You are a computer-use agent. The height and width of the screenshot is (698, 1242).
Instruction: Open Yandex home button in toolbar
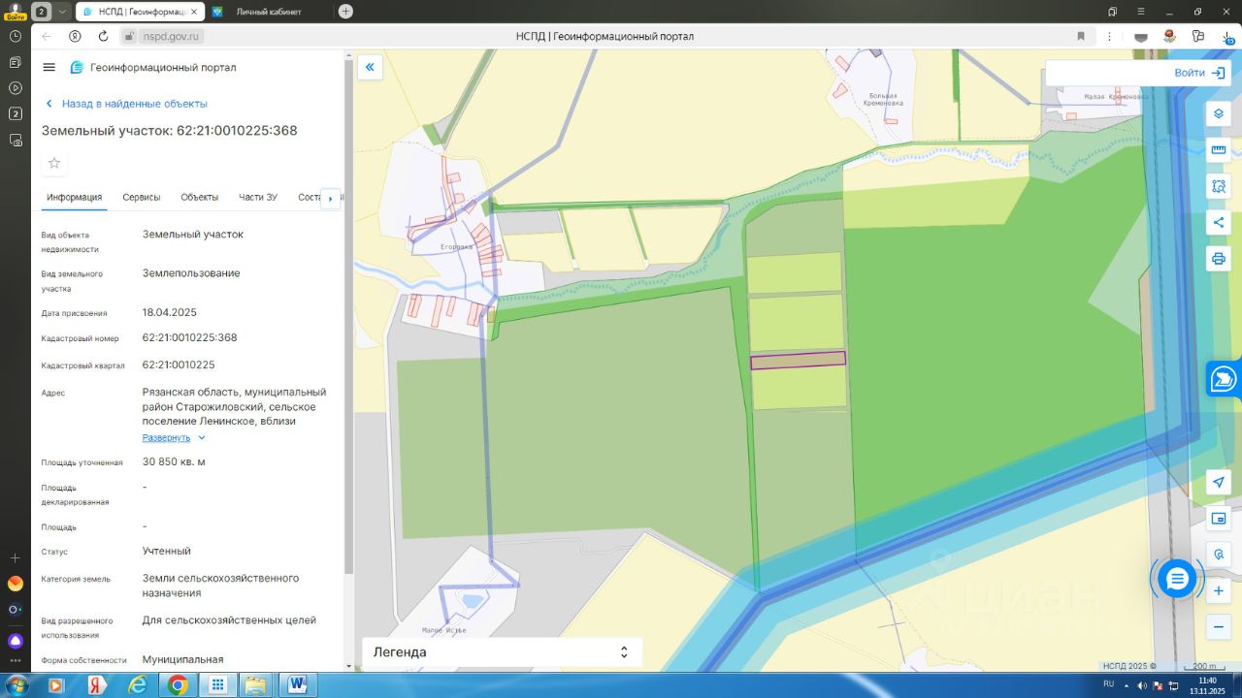pos(75,36)
